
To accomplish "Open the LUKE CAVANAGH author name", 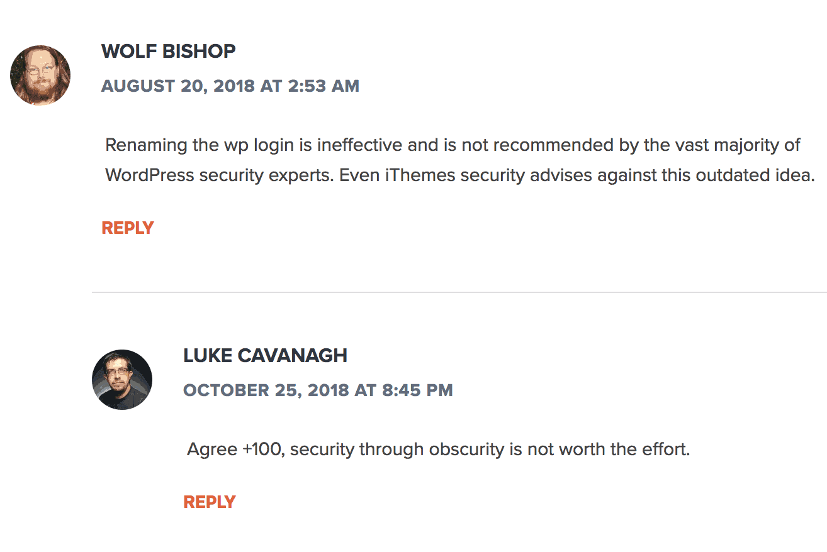I will pyautogui.click(x=265, y=355).
